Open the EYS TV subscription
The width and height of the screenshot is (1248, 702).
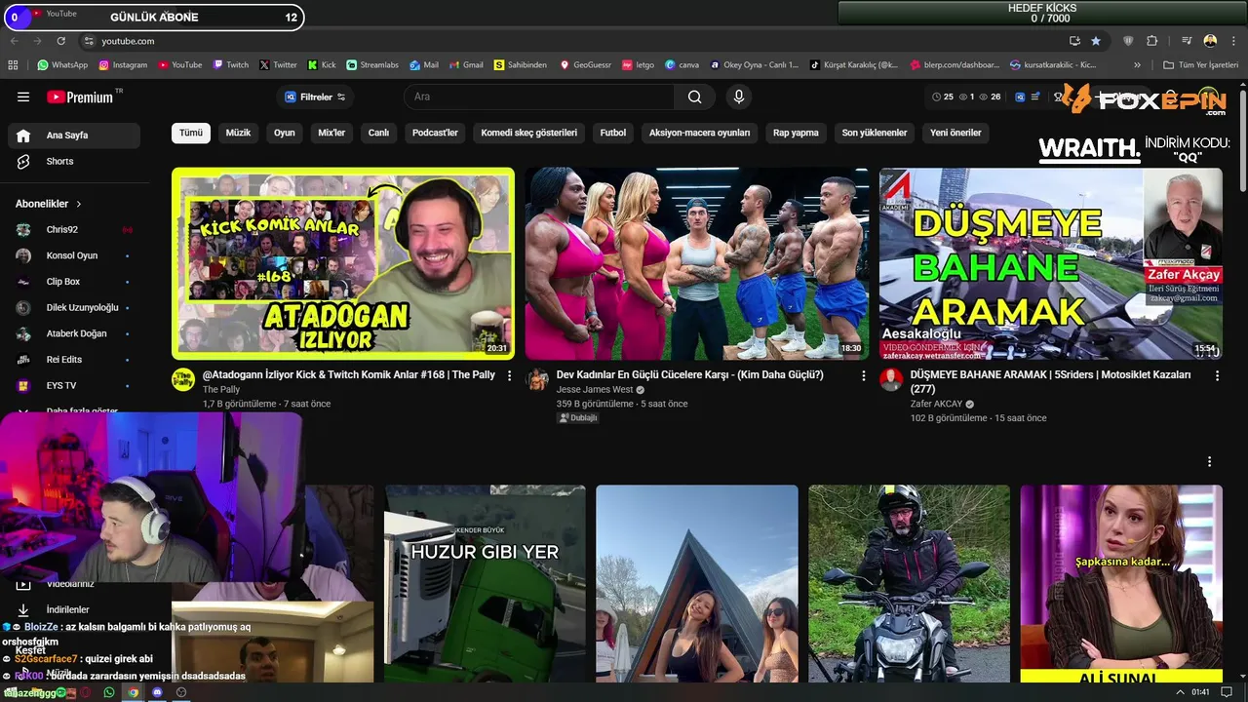(x=74, y=385)
